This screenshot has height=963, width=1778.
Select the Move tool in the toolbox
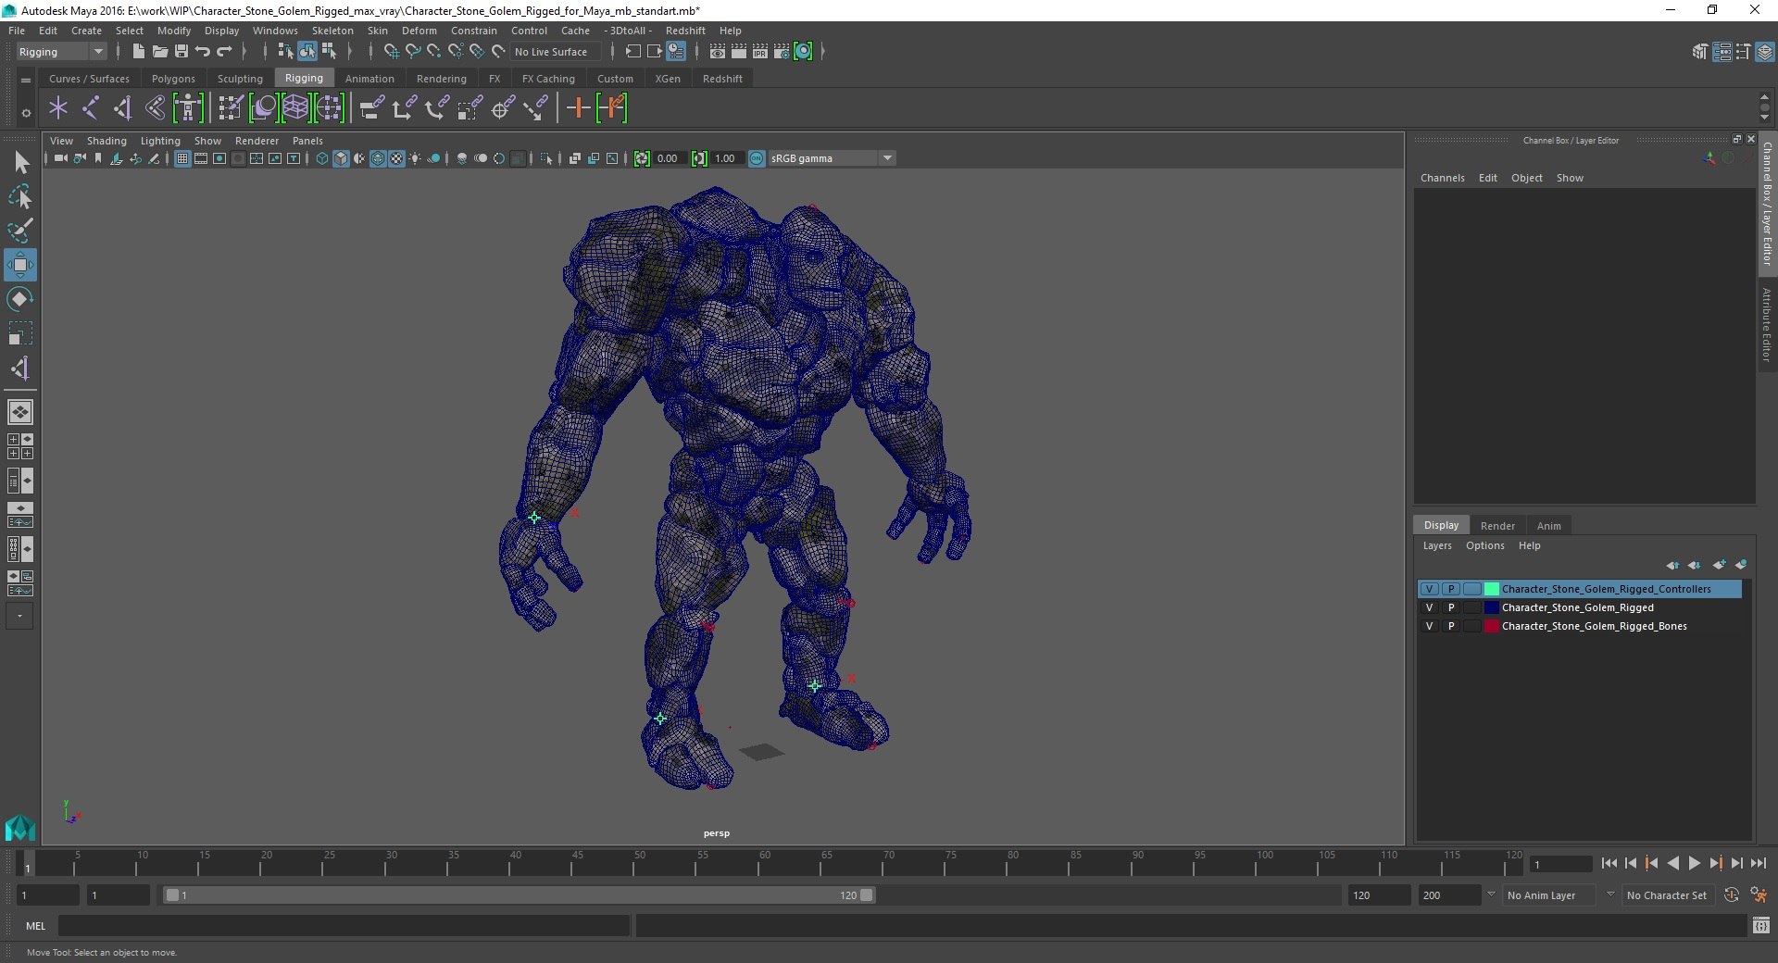(x=19, y=266)
